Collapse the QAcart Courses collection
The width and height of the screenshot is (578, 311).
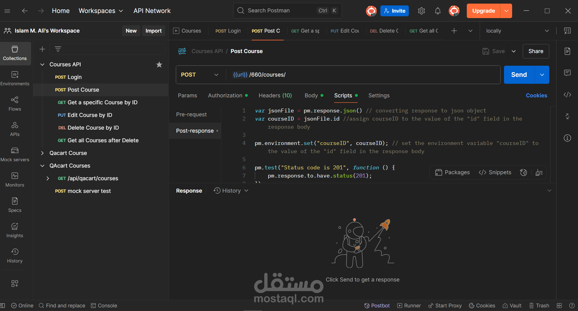click(43, 166)
